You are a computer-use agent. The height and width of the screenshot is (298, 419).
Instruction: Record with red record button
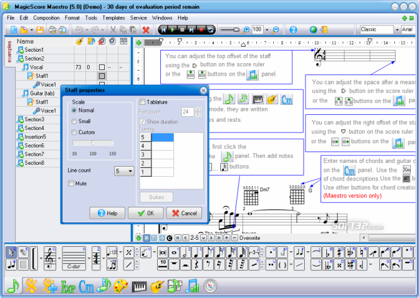pos(201,30)
